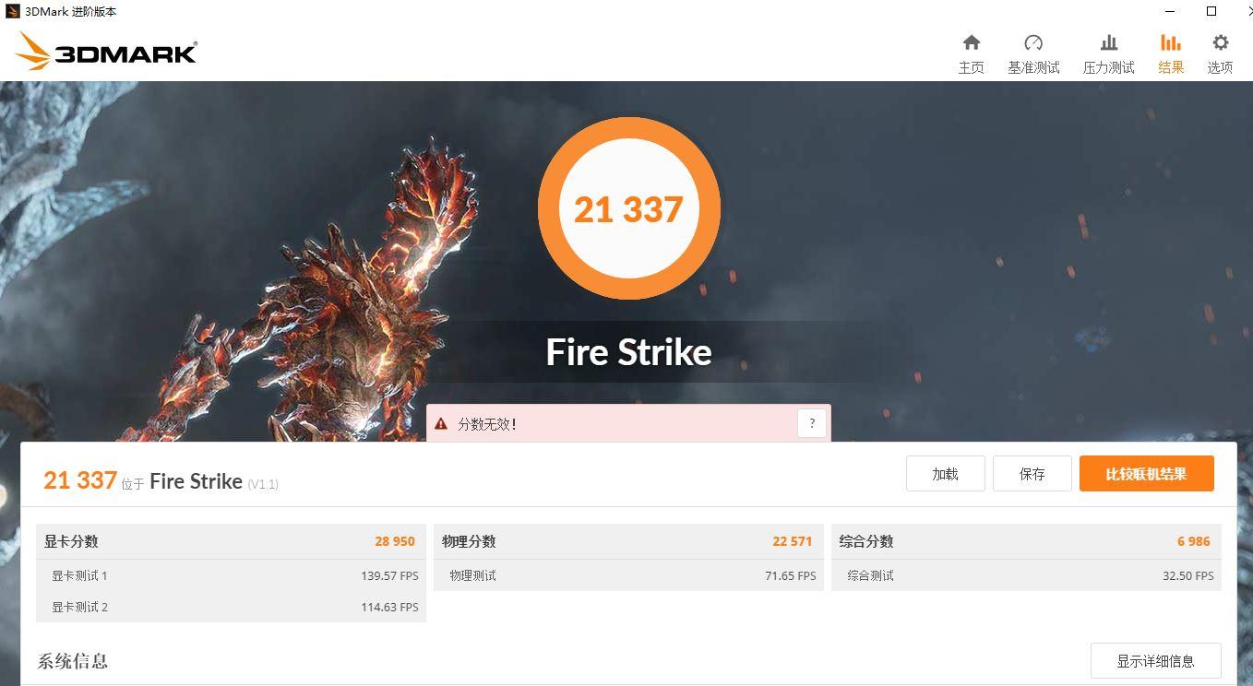
Task: Click the circular 21 337 score badge
Action: click(x=629, y=208)
